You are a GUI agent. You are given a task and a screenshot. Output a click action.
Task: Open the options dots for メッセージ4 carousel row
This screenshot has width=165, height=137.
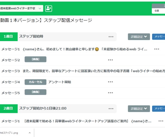pyautogui.click(x=110, y=82)
